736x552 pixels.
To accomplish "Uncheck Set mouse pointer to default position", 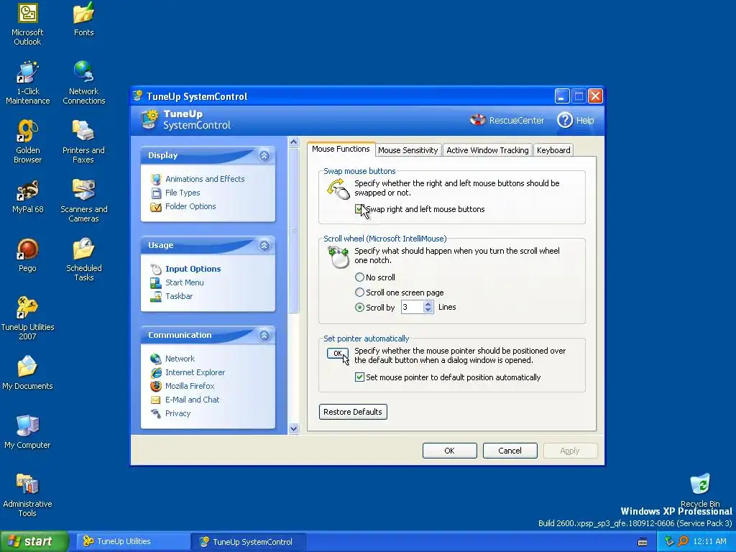I will (359, 377).
